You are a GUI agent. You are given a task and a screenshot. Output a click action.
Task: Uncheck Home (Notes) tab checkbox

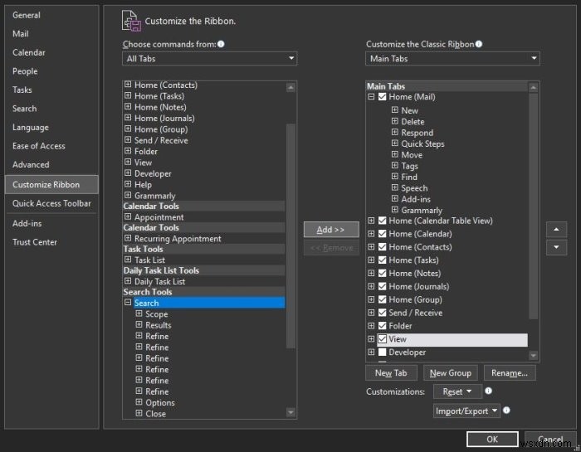[383, 273]
